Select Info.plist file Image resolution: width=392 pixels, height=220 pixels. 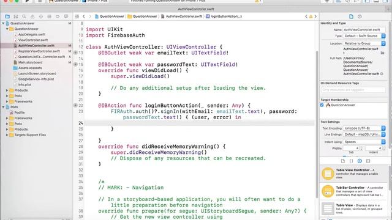(x=24, y=84)
